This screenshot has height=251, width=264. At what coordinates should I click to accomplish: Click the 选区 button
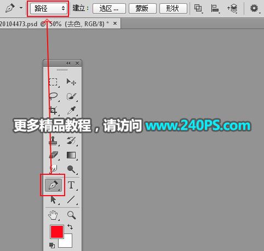click(109, 8)
